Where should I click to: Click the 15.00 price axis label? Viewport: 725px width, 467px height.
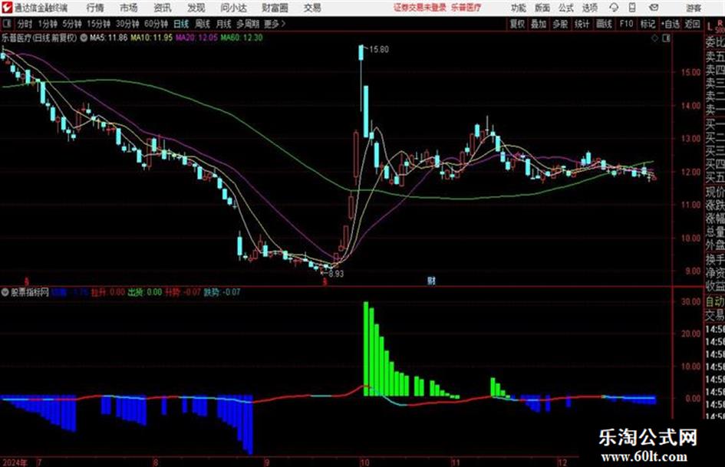tap(690, 72)
